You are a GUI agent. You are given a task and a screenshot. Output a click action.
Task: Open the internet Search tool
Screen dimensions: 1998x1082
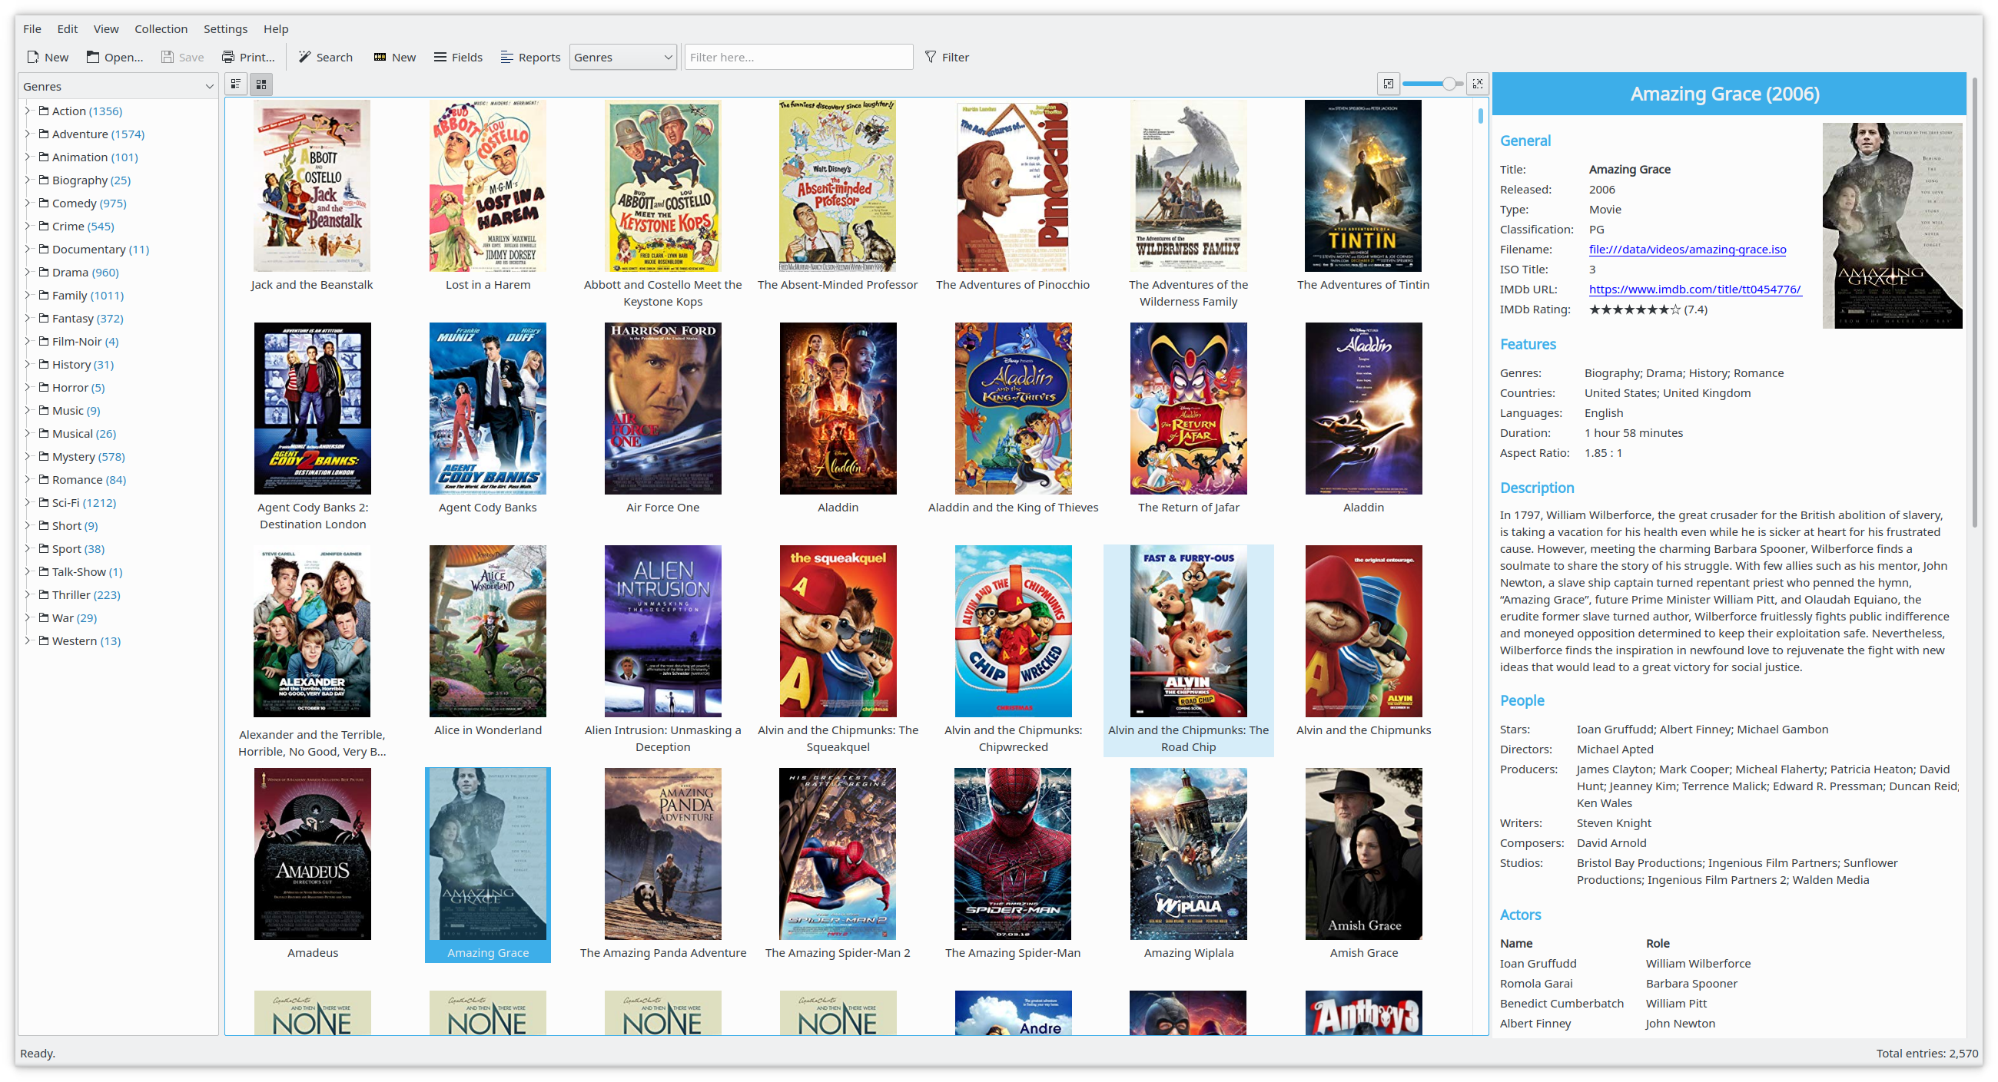point(326,58)
